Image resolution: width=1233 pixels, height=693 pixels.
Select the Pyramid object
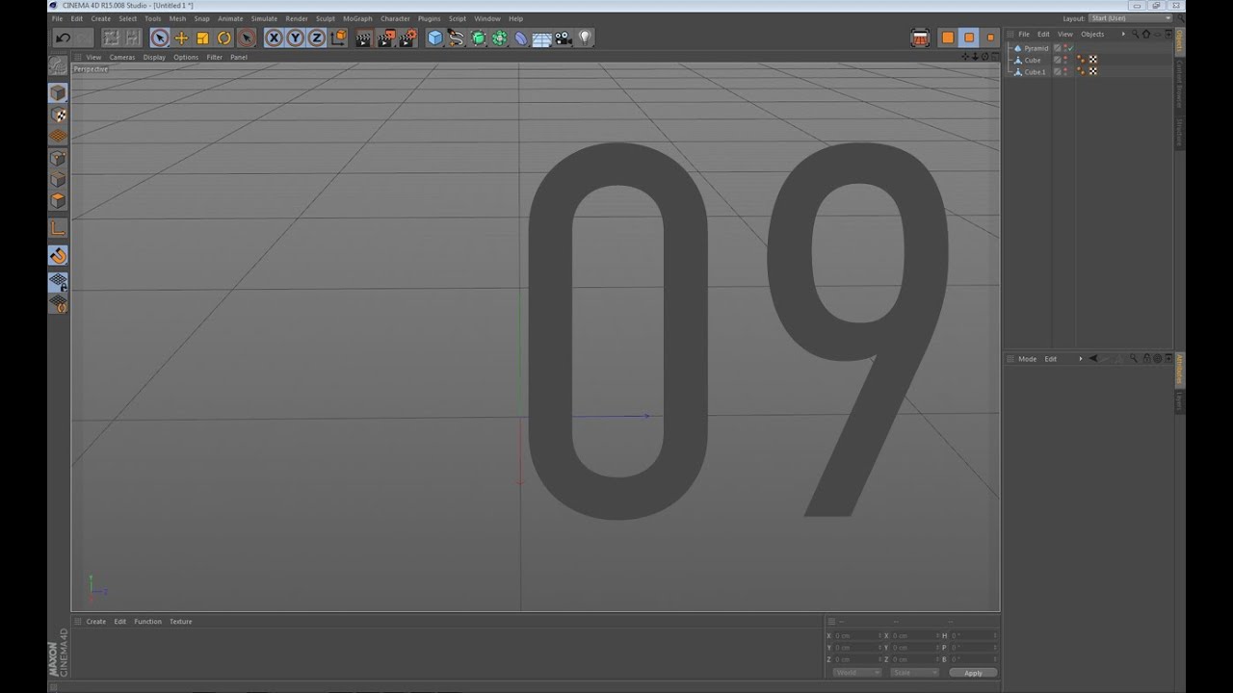tap(1036, 48)
